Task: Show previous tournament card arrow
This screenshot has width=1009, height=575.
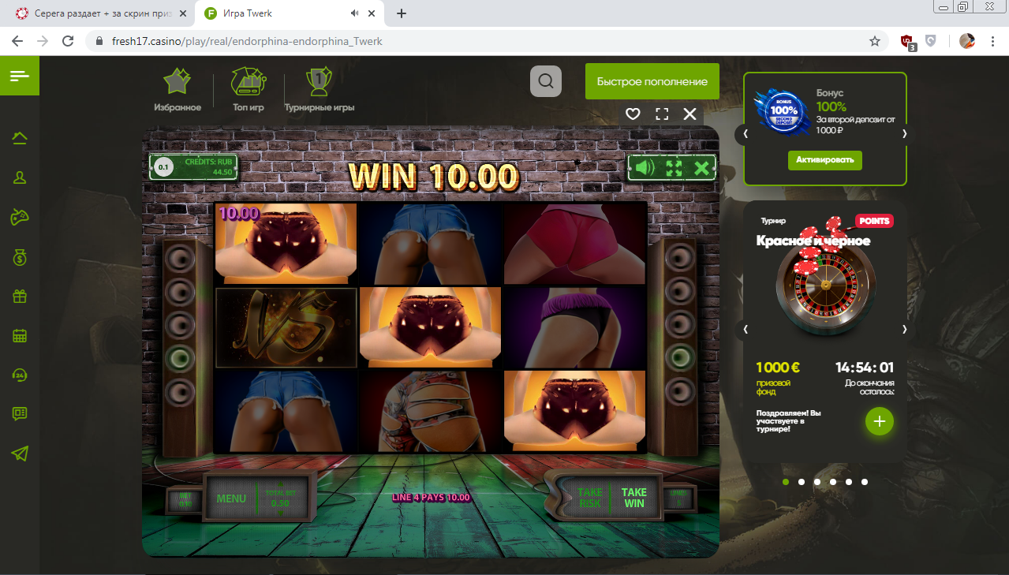Action: pos(746,329)
